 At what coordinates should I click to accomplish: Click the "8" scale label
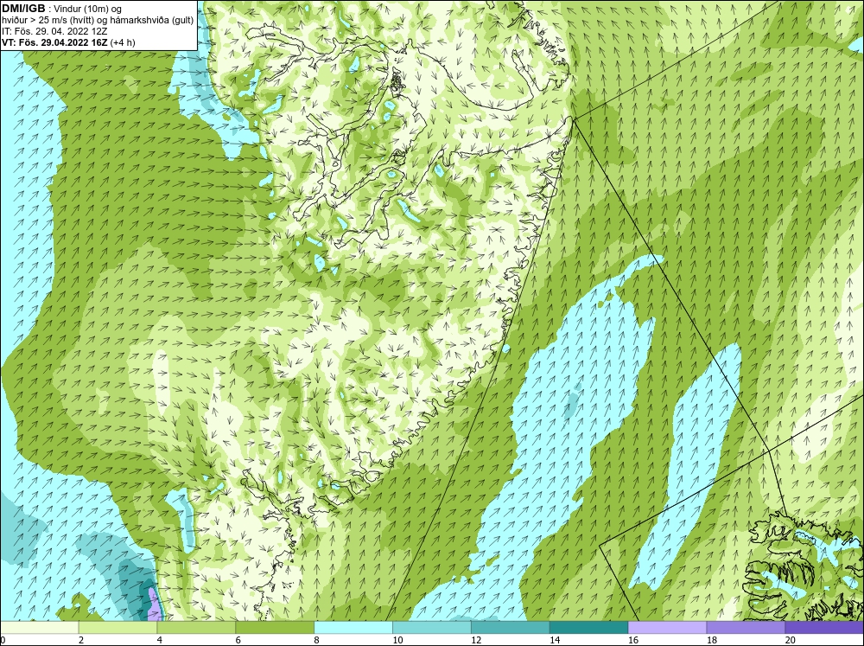(x=317, y=640)
